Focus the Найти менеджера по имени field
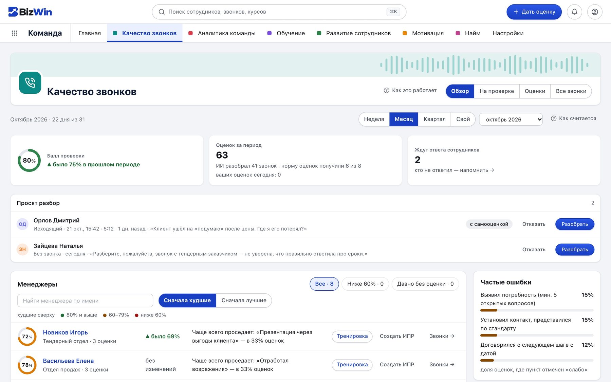This screenshot has width=611, height=382. point(85,301)
